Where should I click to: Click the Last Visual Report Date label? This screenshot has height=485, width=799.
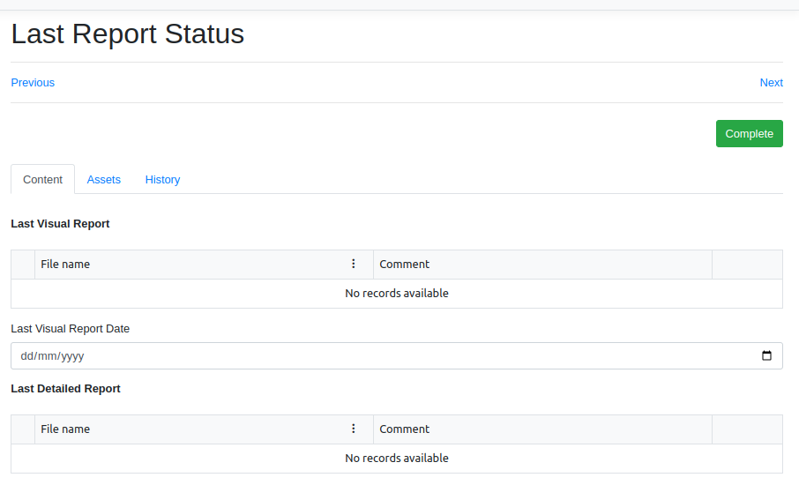(x=70, y=329)
